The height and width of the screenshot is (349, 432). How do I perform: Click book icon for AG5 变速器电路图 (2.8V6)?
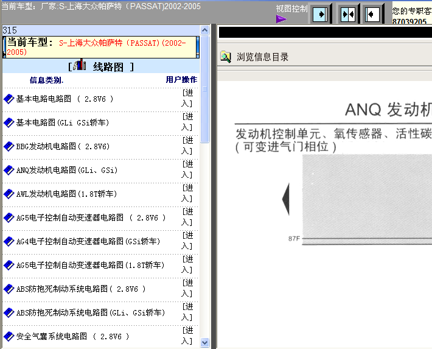point(9,217)
